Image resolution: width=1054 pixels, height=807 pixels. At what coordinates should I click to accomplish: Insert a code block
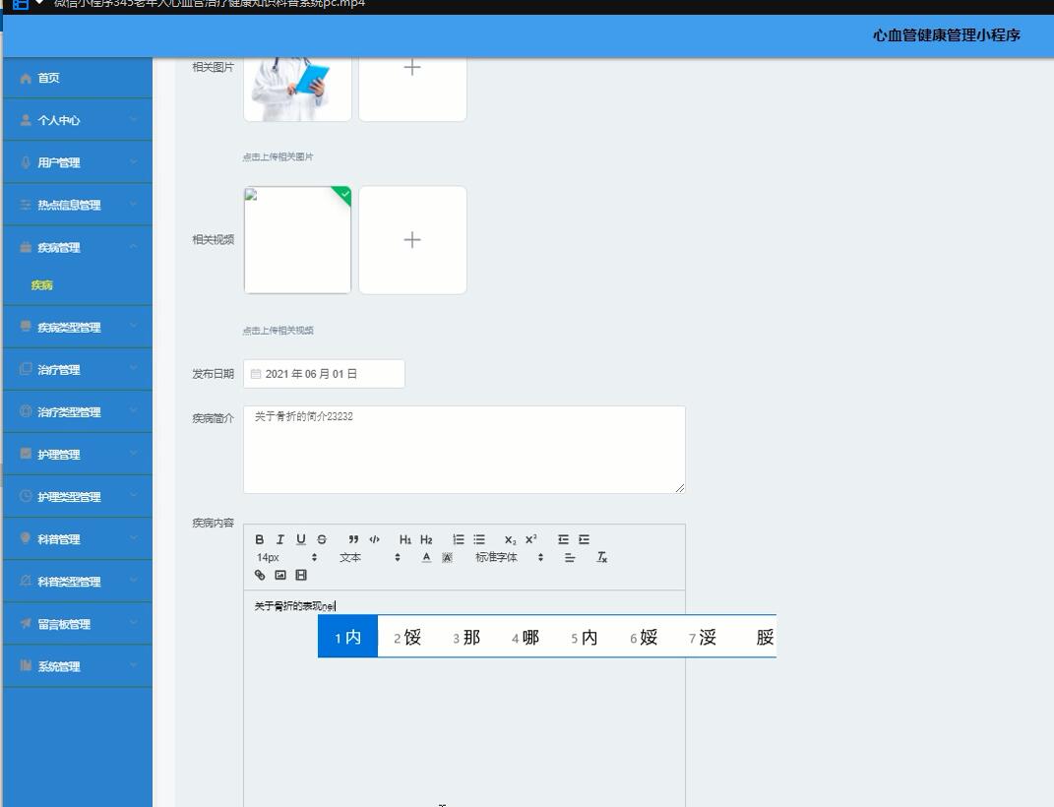(x=374, y=539)
